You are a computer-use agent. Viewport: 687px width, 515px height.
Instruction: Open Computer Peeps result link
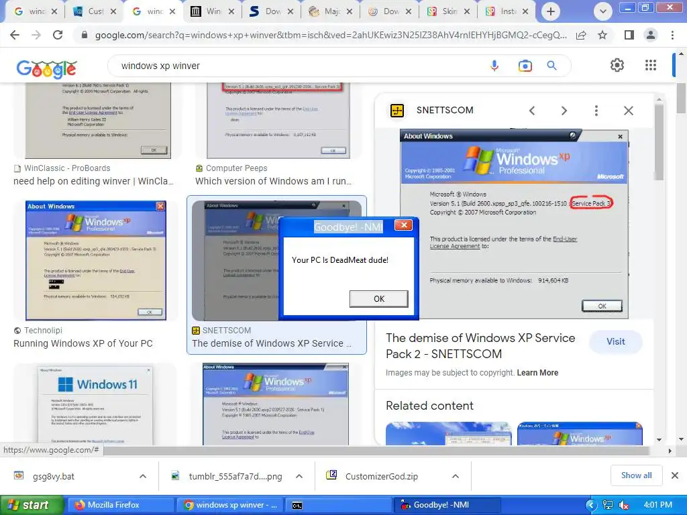click(x=274, y=181)
